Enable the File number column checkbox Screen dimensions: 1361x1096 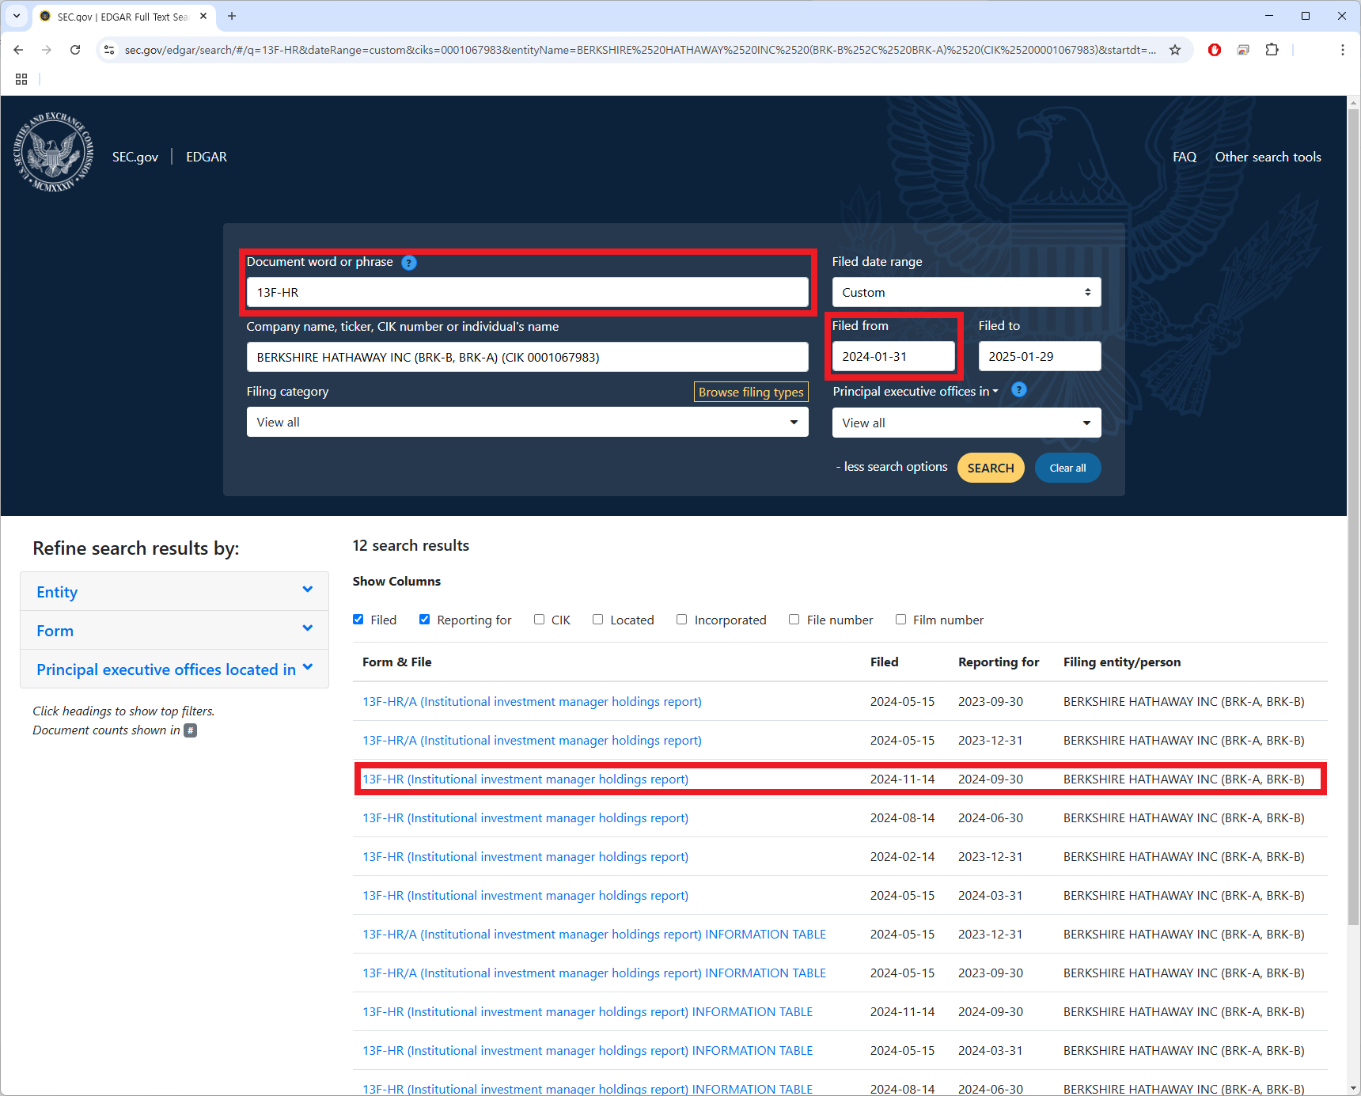pyautogui.click(x=794, y=620)
